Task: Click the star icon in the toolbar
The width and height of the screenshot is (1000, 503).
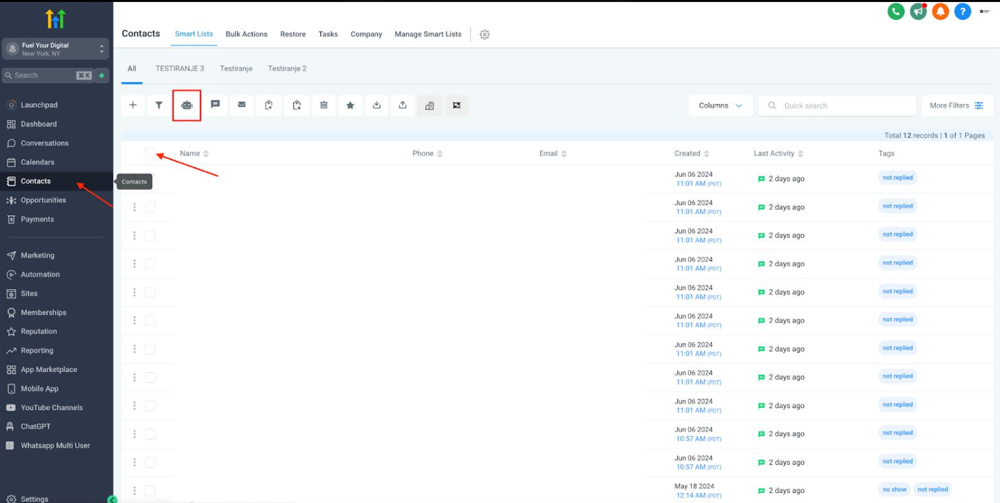Action: pyautogui.click(x=350, y=105)
